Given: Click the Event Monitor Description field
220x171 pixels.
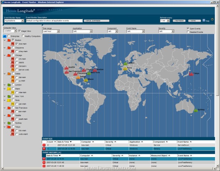Looking at the screenshot, I should click(54, 21).
